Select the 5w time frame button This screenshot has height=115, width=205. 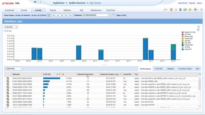coord(70,15)
